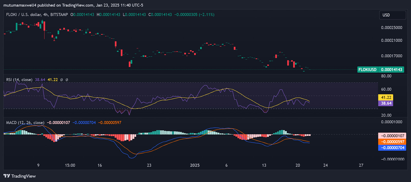Click the 60.00 RSI scale label
Viewport: 411px width, 182px height.
point(386,89)
